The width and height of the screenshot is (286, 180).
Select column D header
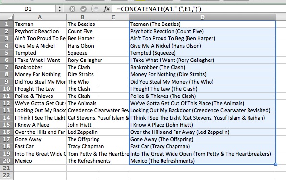pos(202,17)
